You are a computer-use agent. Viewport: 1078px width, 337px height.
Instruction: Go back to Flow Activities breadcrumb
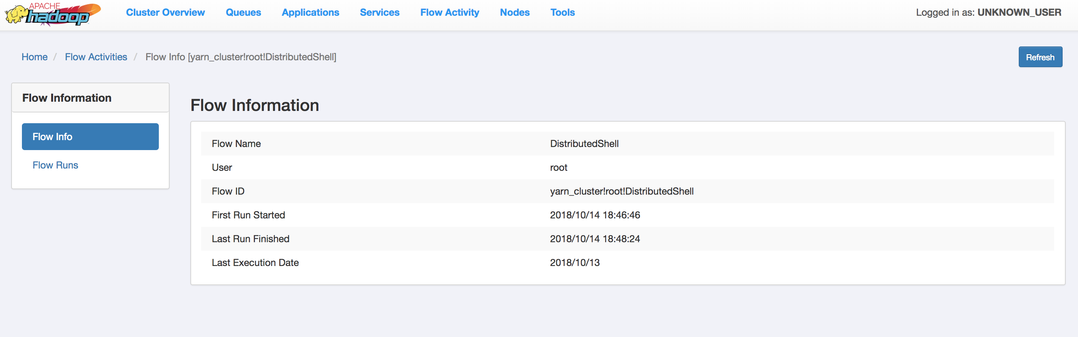tap(96, 57)
